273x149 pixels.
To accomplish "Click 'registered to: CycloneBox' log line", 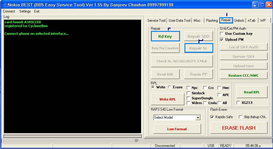I will point(26,26).
